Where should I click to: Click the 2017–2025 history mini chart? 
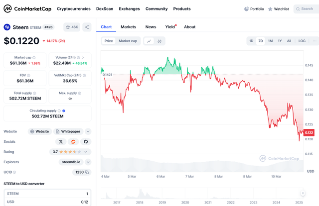202,193
